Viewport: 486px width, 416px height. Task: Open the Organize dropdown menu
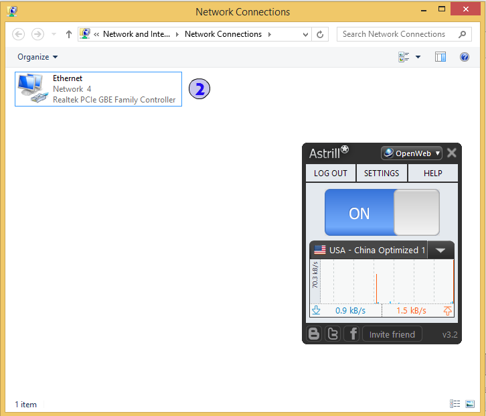pyautogui.click(x=37, y=57)
